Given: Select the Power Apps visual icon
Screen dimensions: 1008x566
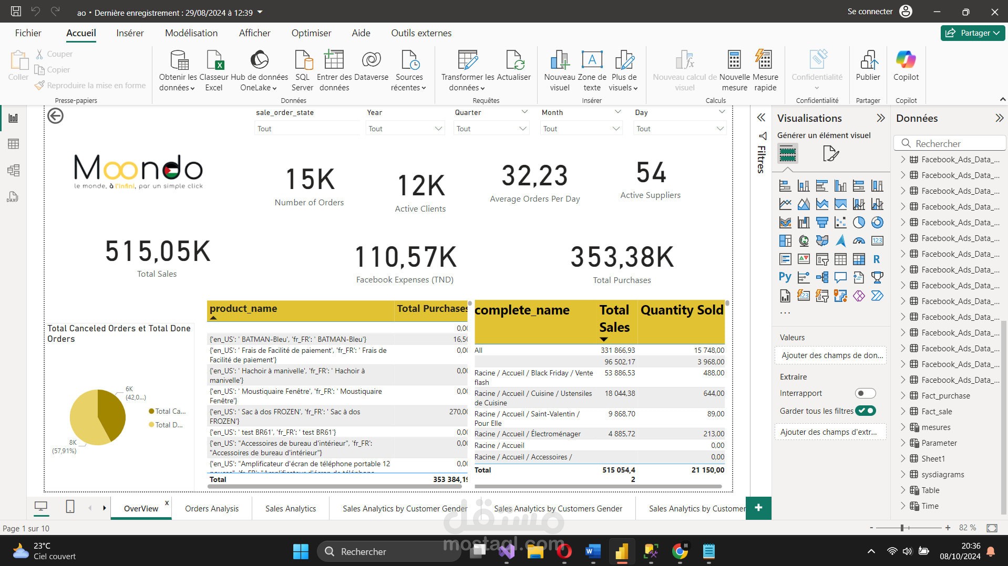Looking at the screenshot, I should click(x=859, y=296).
